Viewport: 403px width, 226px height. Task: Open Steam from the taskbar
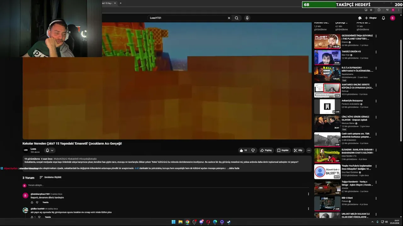(229, 222)
